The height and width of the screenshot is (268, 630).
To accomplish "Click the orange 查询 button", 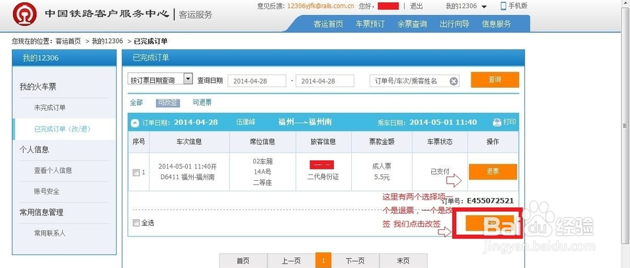I will [495, 79].
